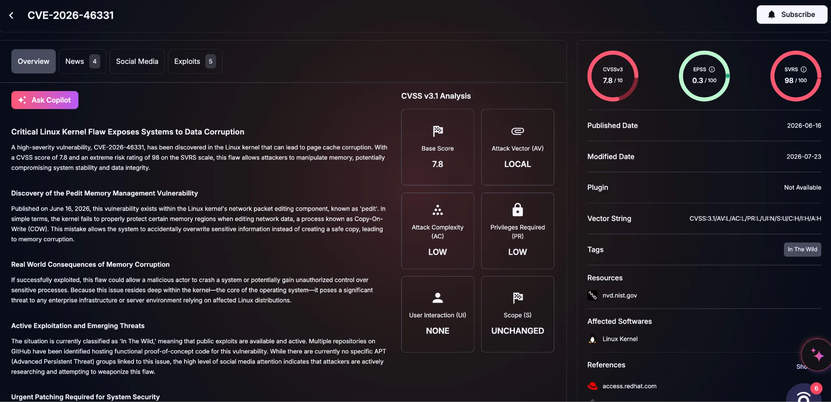Viewport: 831px width, 402px height.
Task: Click the Linux Kernel affected software
Action: 620,339
